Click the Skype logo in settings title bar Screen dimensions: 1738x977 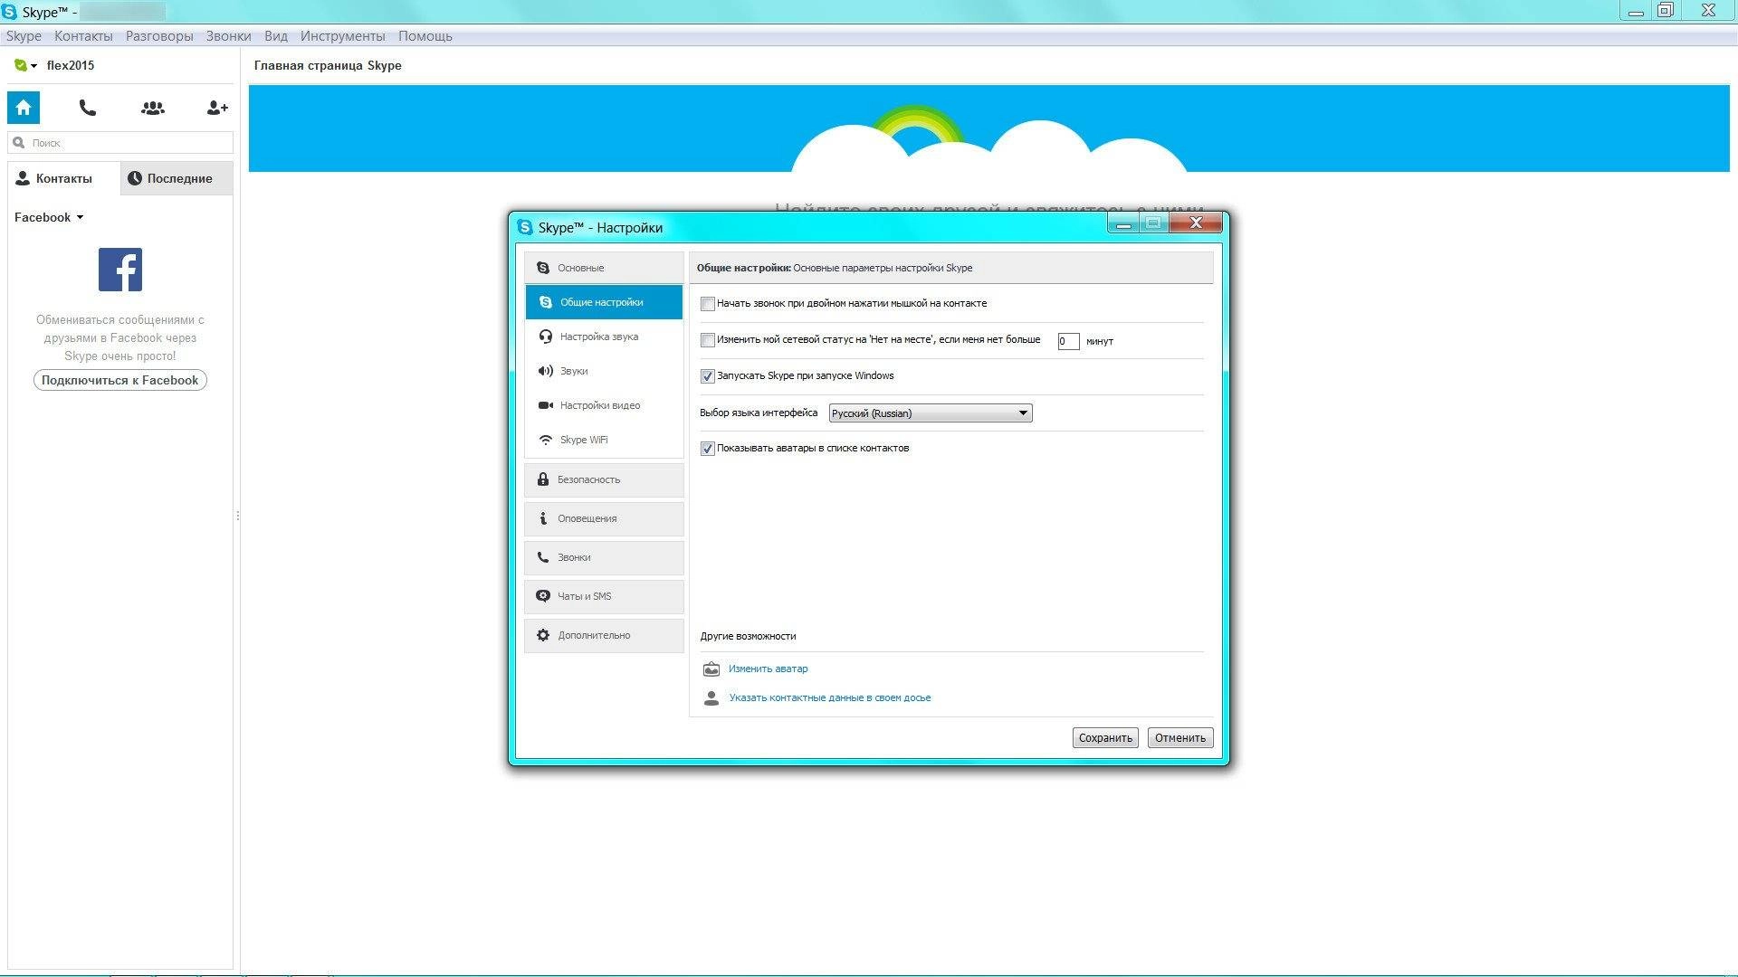tap(524, 227)
